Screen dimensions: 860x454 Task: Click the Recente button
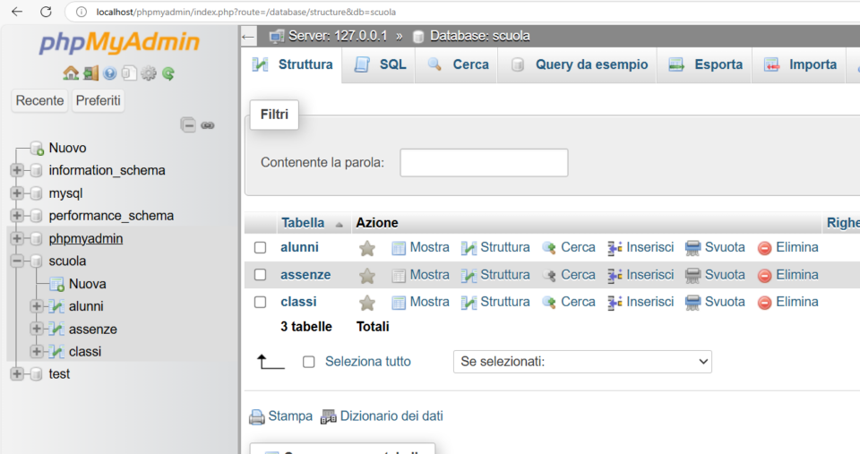coord(39,101)
